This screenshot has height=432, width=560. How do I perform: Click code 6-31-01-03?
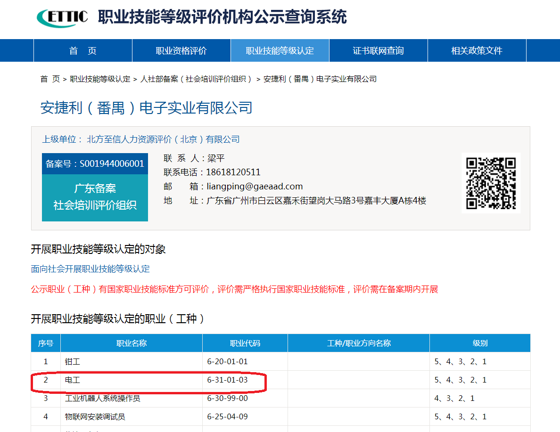[x=228, y=380]
